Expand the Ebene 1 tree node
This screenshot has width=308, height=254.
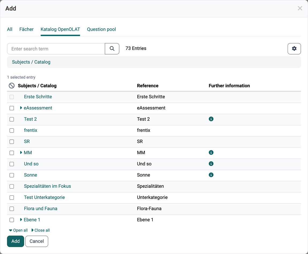21,220
